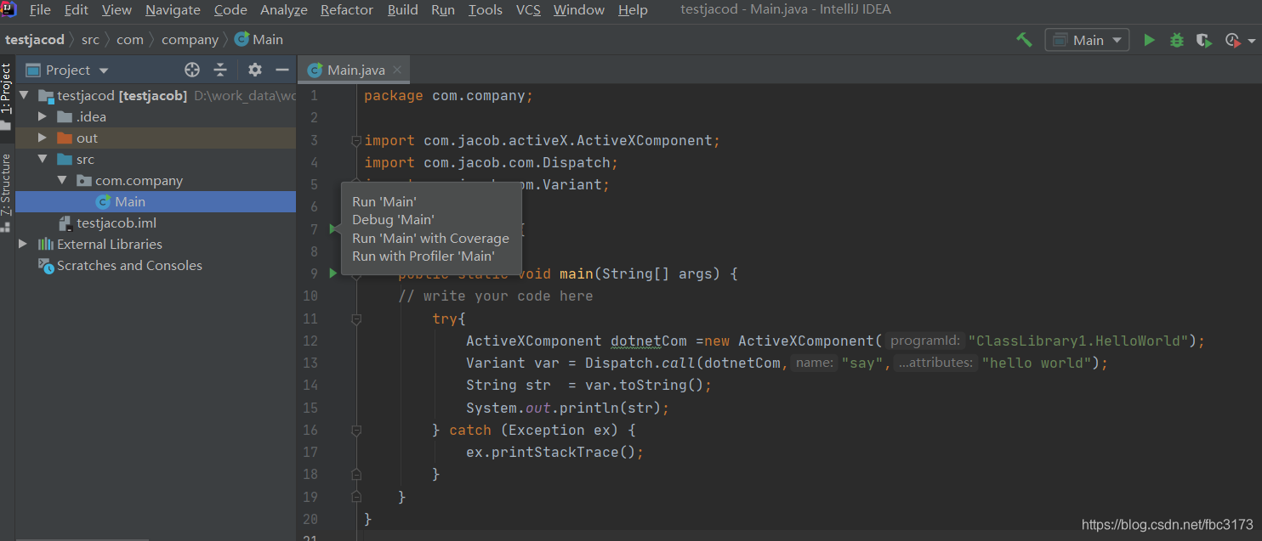The image size is (1262, 541).
Task: Run with Coverage shield icon in toolbar
Action: [x=1203, y=40]
